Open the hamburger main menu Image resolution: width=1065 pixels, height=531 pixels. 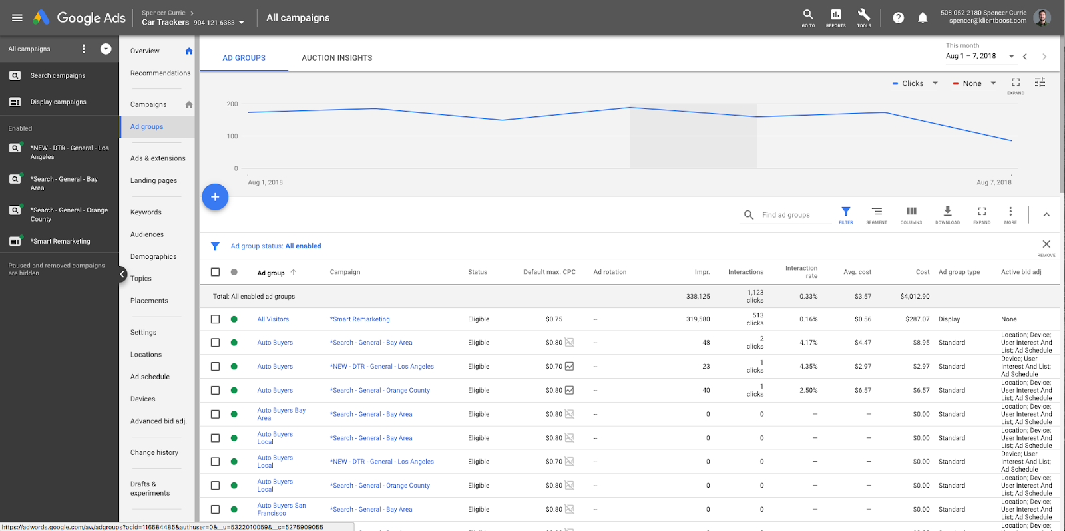click(17, 18)
